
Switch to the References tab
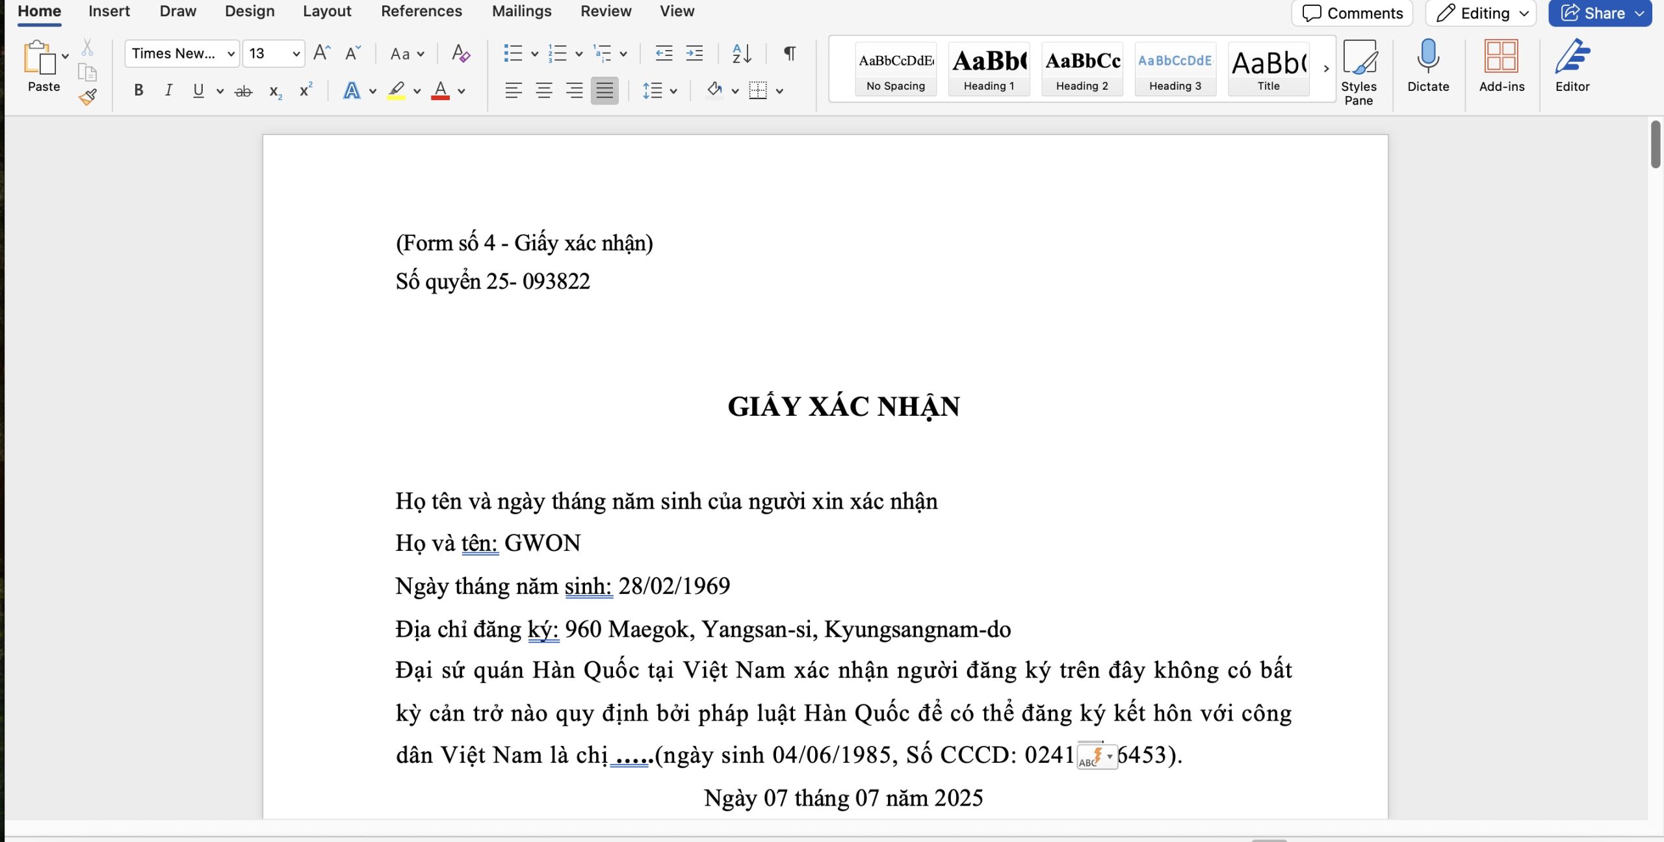[x=421, y=11]
